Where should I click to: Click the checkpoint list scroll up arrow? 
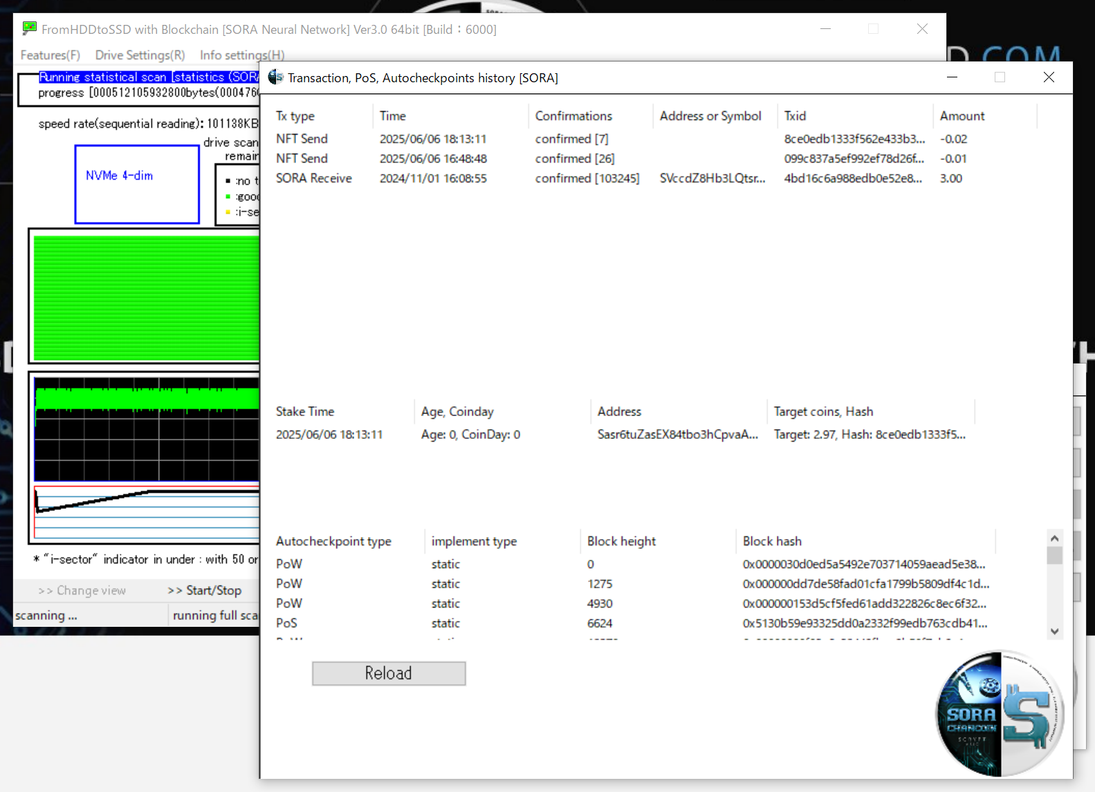pyautogui.click(x=1055, y=538)
